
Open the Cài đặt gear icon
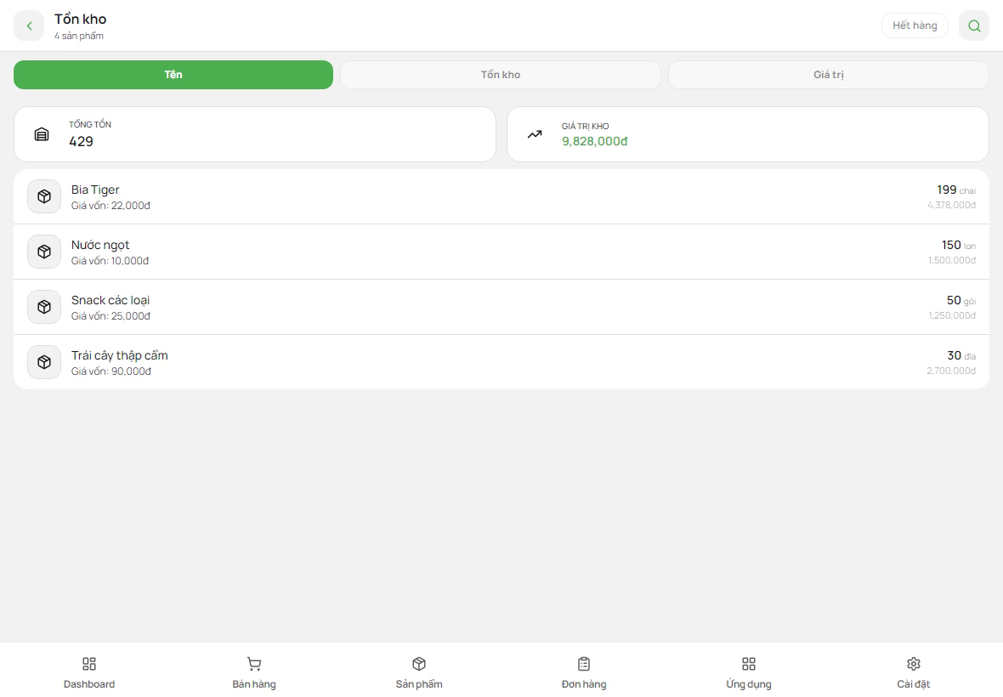[914, 664]
